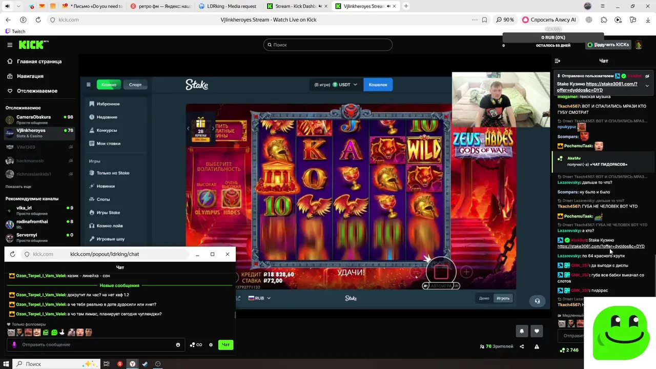Bookmark this page in the address bar
This screenshot has height=369, width=656.
pyautogui.click(x=484, y=19)
